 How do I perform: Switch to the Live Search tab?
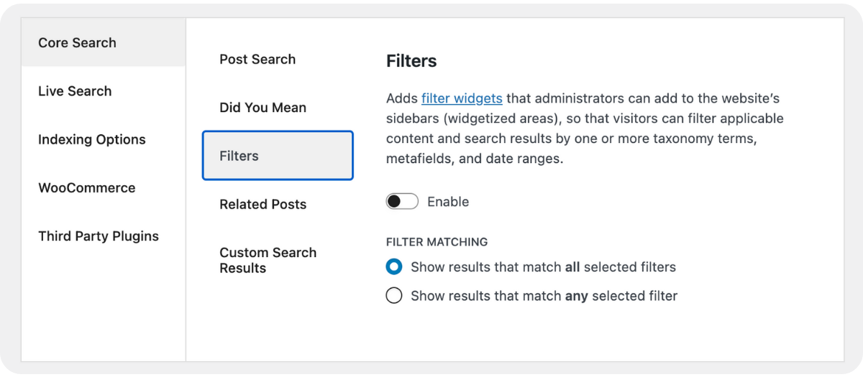click(75, 91)
